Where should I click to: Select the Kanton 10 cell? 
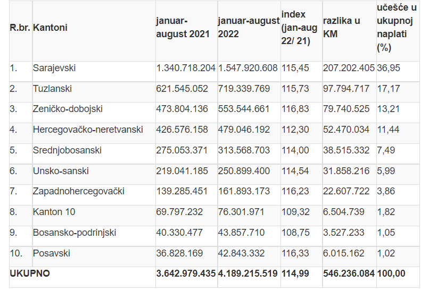[54, 212]
